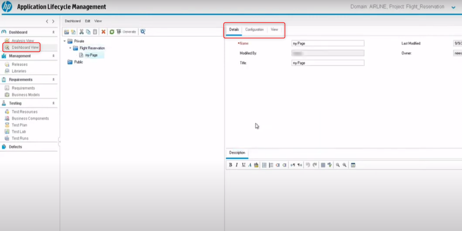
Task: Click the New Folder toolbar icon
Action: (66, 32)
